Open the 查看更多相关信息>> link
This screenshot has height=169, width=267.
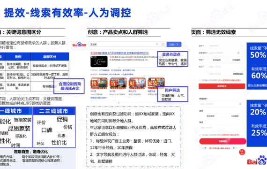(99, 98)
